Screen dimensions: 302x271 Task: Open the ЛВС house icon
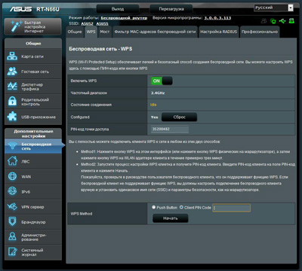pos(12,161)
